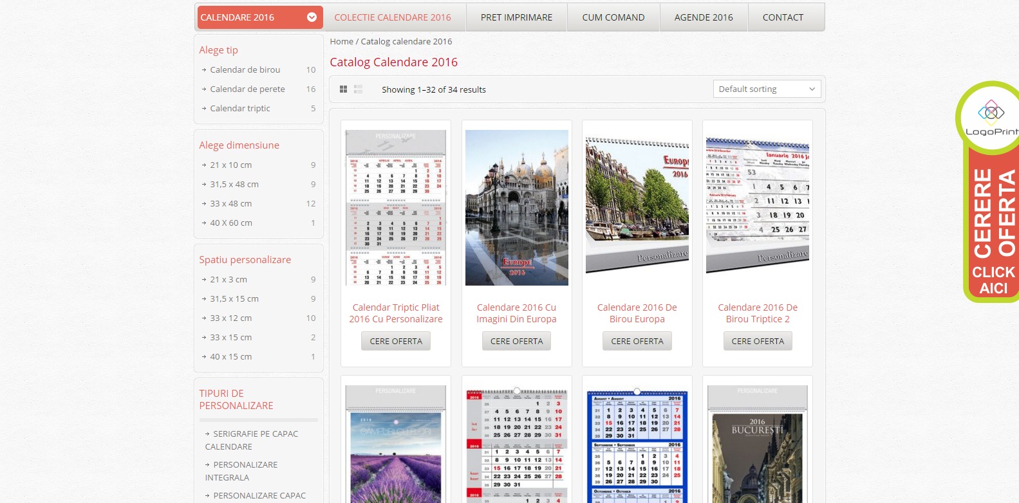Screen dimensions: 1019x503
Task: Go to the Contact page
Action: click(783, 17)
